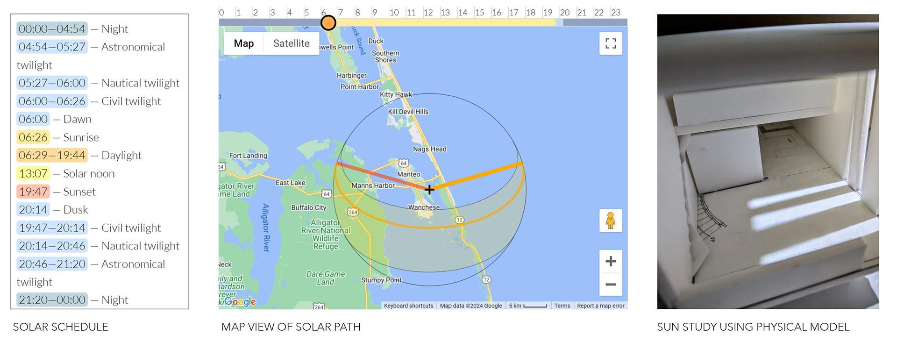Click hour 19 on the time scale

[548, 13]
